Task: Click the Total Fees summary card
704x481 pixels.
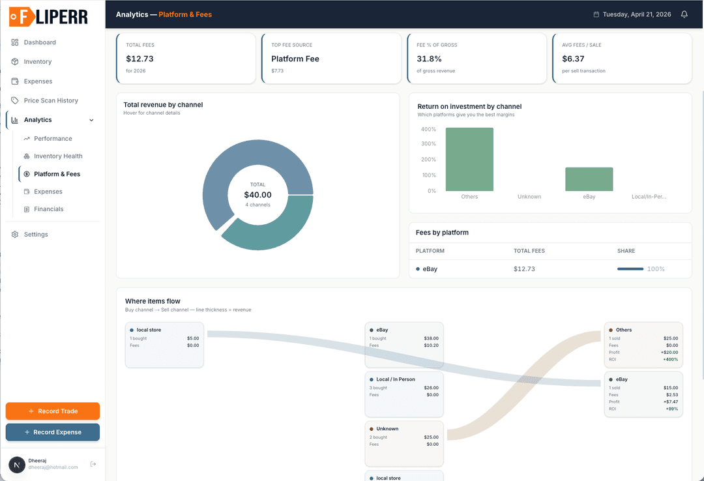Action: coord(186,58)
